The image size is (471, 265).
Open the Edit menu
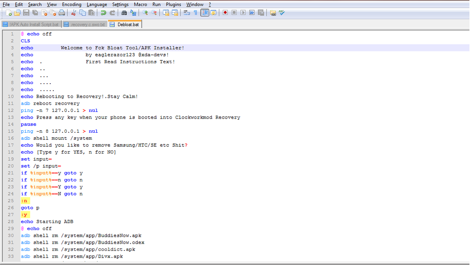[19, 4]
